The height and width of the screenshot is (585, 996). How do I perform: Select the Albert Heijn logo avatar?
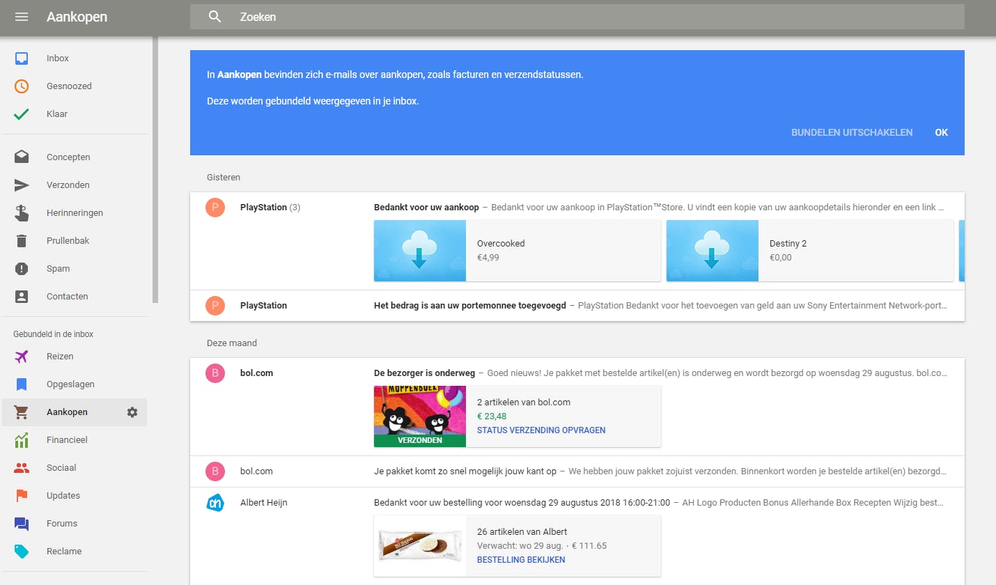tap(215, 503)
